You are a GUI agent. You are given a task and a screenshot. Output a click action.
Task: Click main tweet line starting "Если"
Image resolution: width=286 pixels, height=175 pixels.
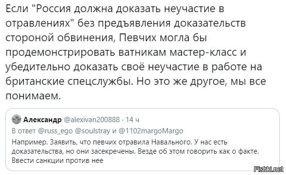click(115, 9)
